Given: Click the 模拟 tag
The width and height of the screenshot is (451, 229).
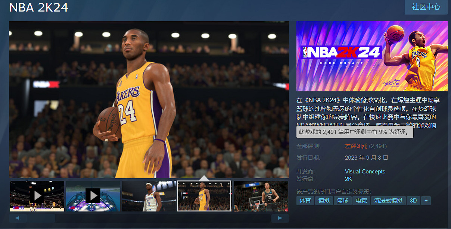Looking at the screenshot, I should click(324, 200).
